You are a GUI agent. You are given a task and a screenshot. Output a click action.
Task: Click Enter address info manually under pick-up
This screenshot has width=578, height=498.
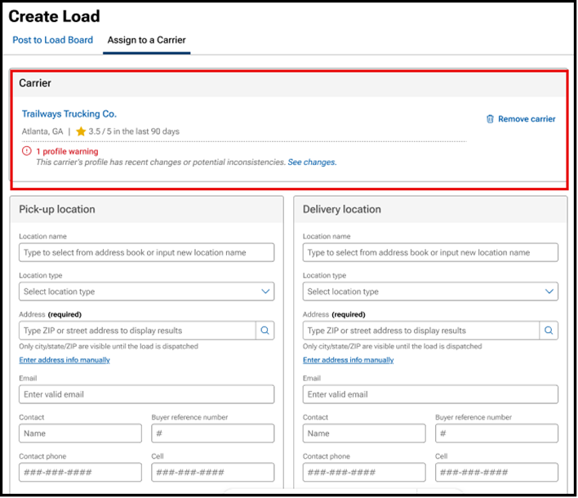tap(64, 360)
